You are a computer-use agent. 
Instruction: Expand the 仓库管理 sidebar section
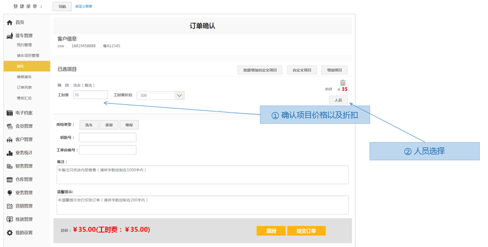24,179
